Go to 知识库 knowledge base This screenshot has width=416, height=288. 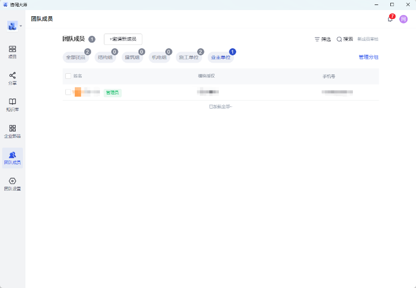[12, 105]
